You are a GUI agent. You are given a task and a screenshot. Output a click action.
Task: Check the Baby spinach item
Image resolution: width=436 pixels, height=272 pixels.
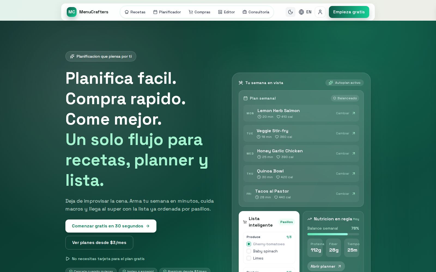249,251
